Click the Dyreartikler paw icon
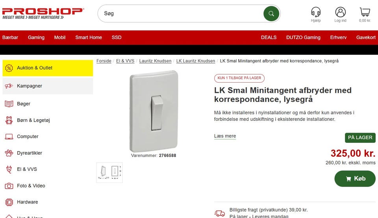The height and width of the screenshot is (218, 378). (9, 153)
